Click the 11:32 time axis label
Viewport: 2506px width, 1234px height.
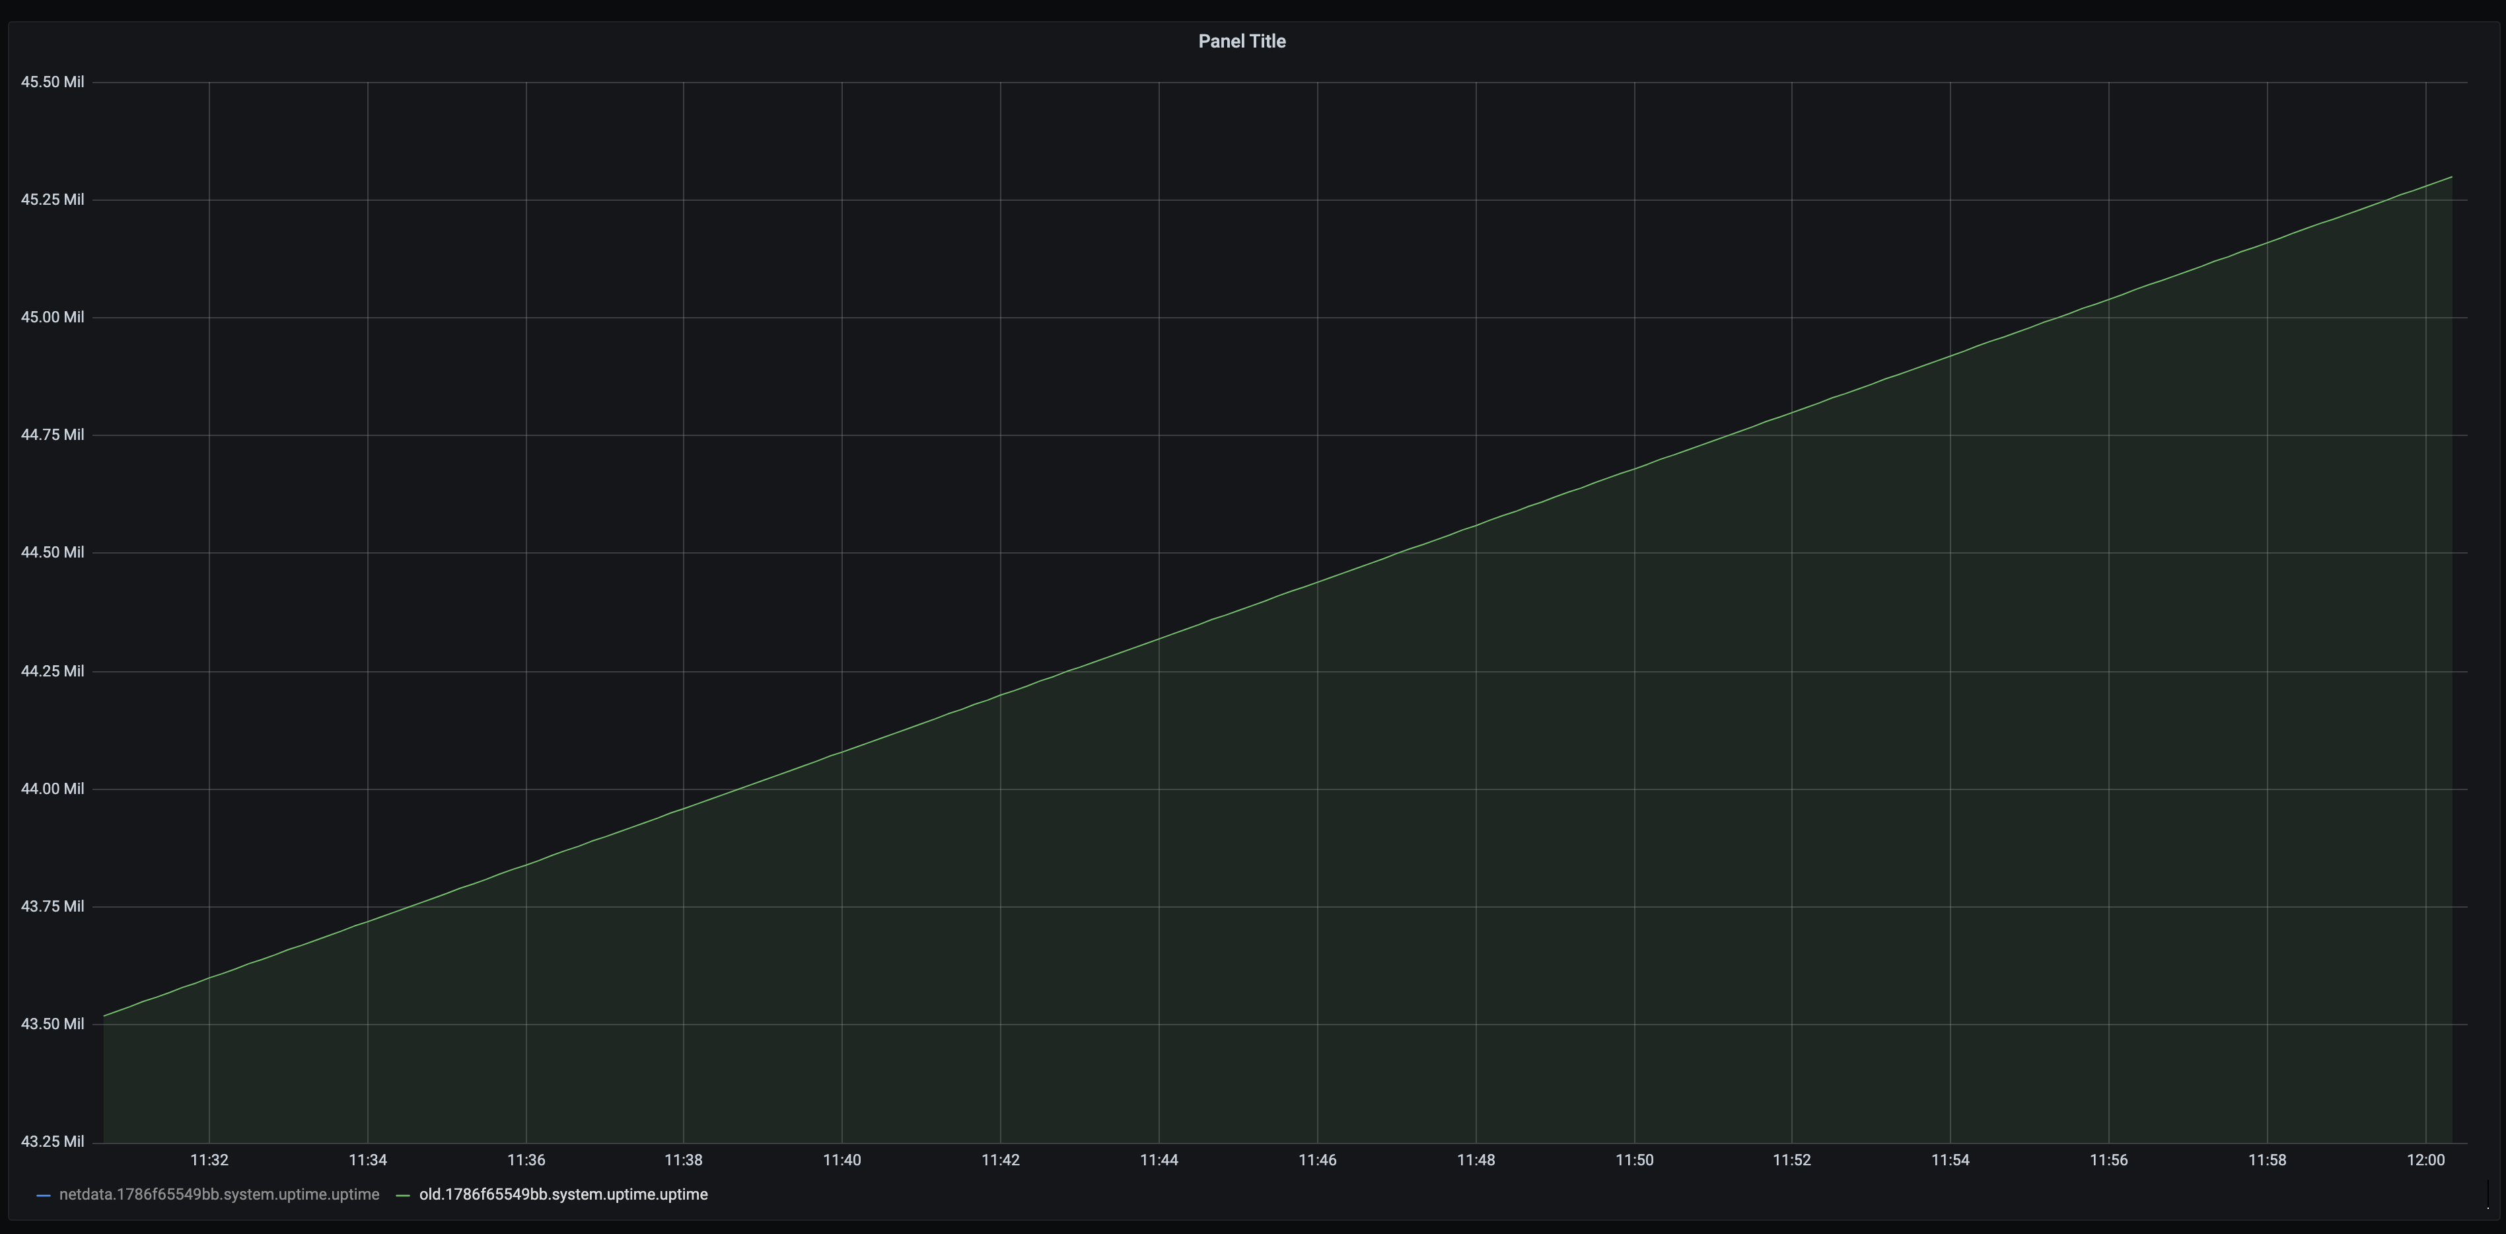pos(210,1159)
